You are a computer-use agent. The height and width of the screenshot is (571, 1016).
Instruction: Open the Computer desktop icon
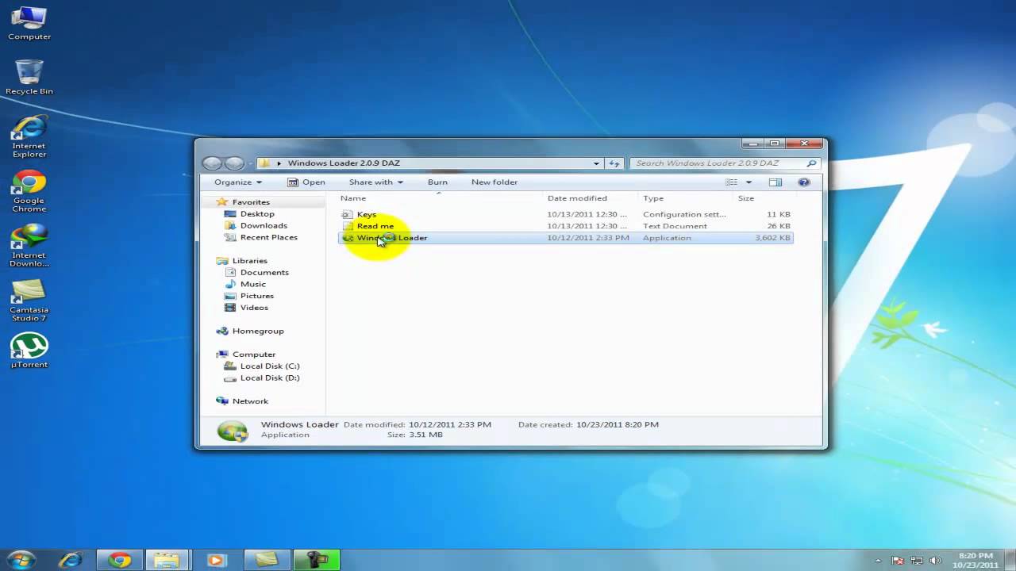click(29, 23)
